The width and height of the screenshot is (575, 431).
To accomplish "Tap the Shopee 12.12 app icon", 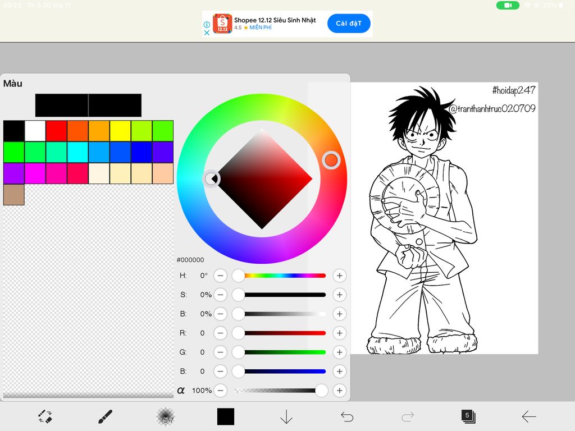I will pyautogui.click(x=222, y=24).
